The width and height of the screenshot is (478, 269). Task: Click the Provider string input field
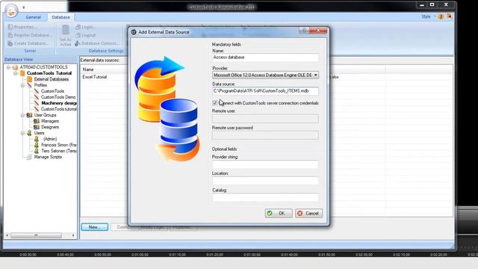click(265, 164)
